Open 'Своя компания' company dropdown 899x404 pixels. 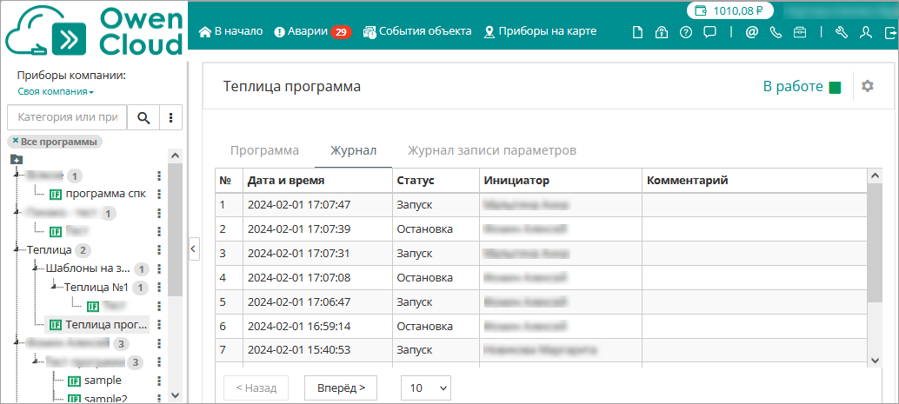56,91
